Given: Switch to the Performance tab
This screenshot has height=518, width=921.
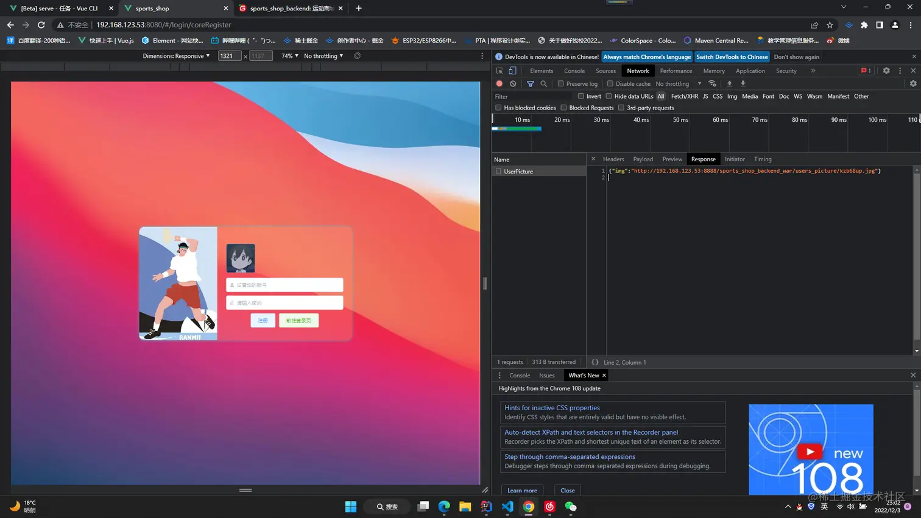Looking at the screenshot, I should click(x=676, y=71).
